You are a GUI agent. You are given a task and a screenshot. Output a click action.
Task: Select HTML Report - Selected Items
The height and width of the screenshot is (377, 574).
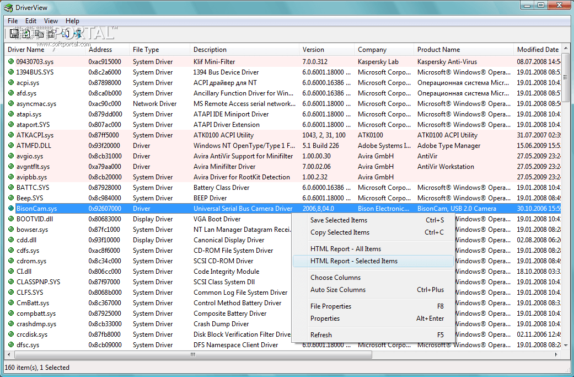pos(373,261)
